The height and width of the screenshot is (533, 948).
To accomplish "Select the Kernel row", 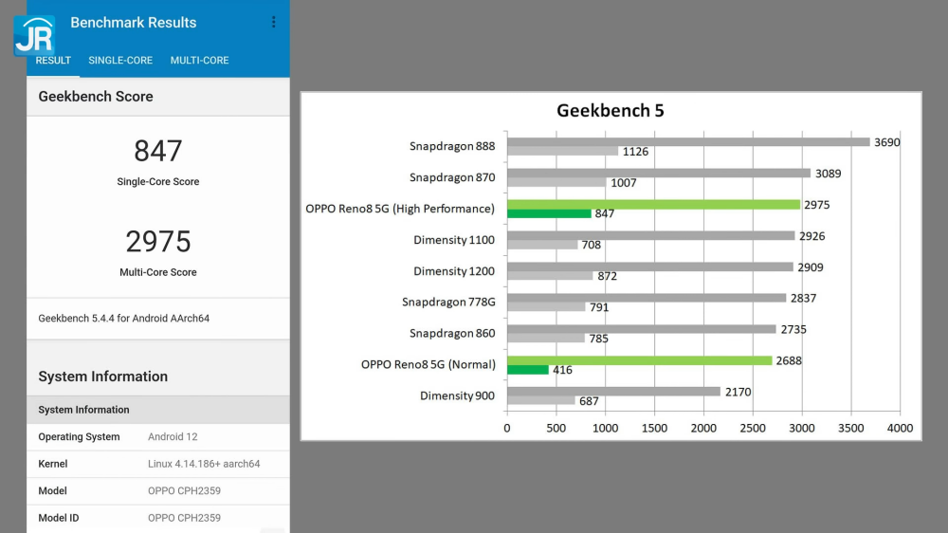I will 157,465.
